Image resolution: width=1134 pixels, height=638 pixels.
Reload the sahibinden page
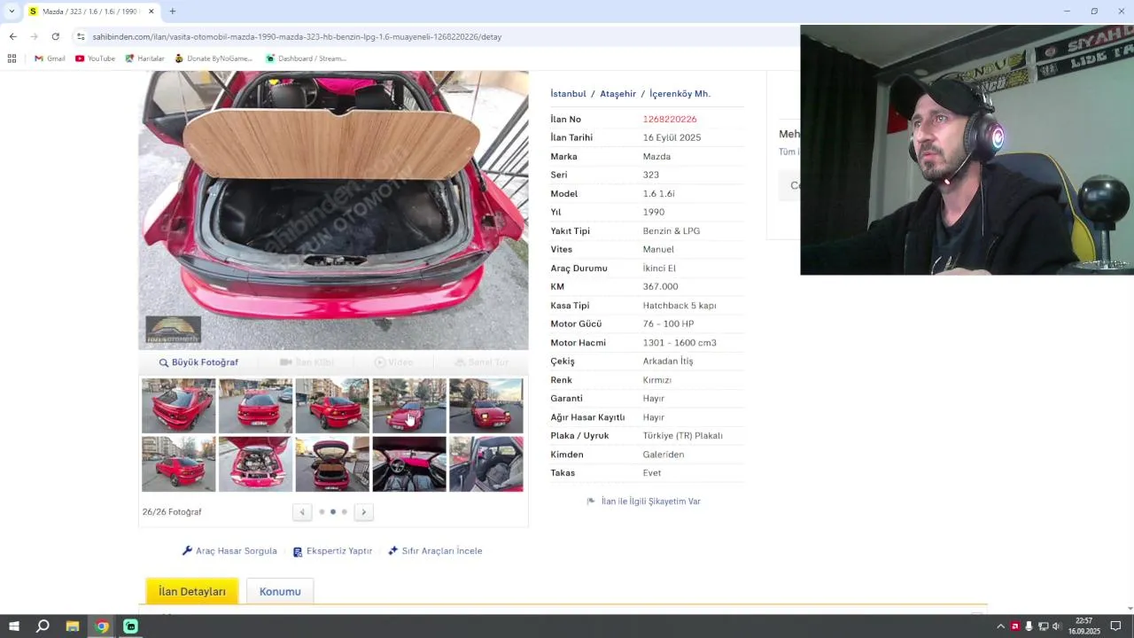55,36
